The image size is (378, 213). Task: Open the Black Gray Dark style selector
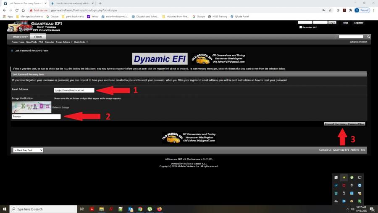pos(29,150)
